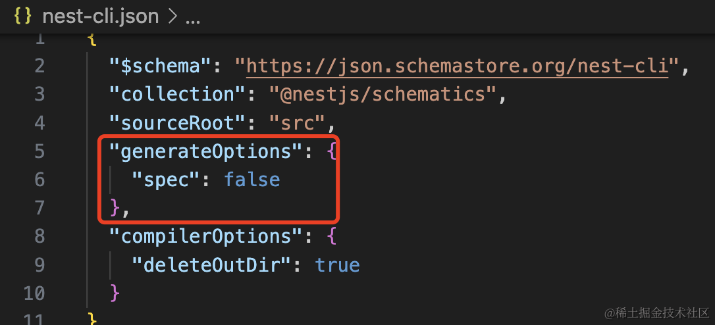
Task: Click the closing brace on line 10
Action: coord(116,292)
